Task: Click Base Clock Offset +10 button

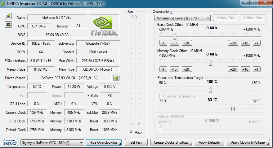Action: [245, 43]
